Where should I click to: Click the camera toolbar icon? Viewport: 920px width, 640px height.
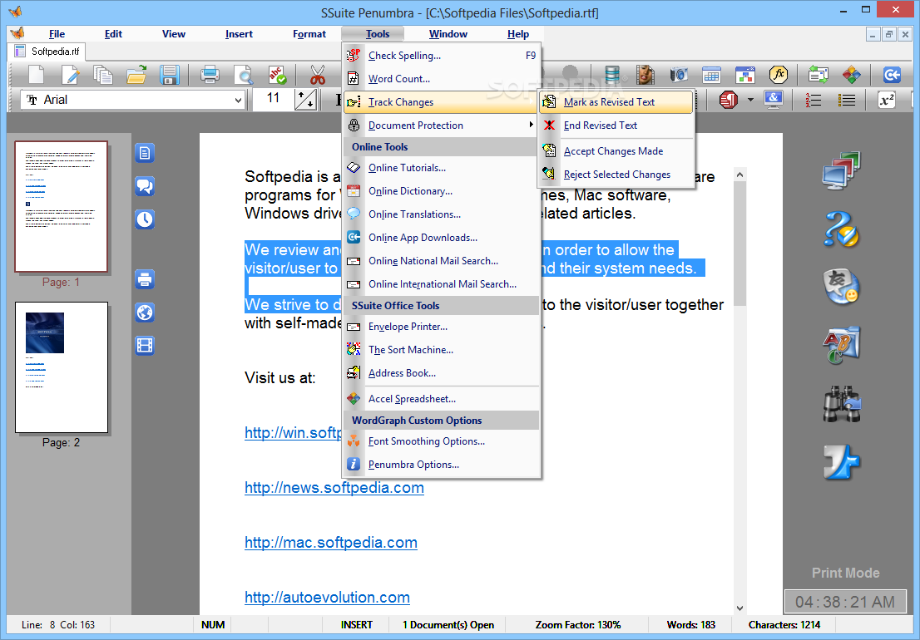679,75
